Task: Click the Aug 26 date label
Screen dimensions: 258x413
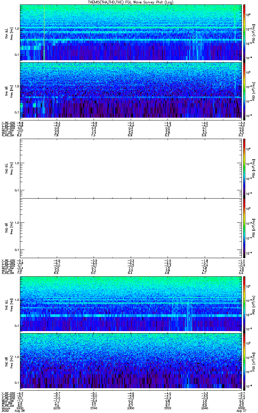Action: (x=20, y=411)
